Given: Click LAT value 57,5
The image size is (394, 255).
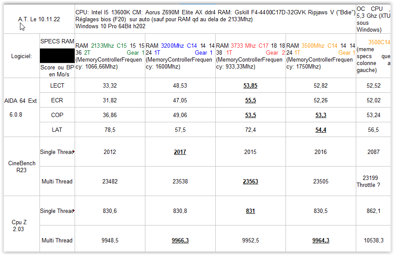Looking at the screenshot, I should pos(180,130).
